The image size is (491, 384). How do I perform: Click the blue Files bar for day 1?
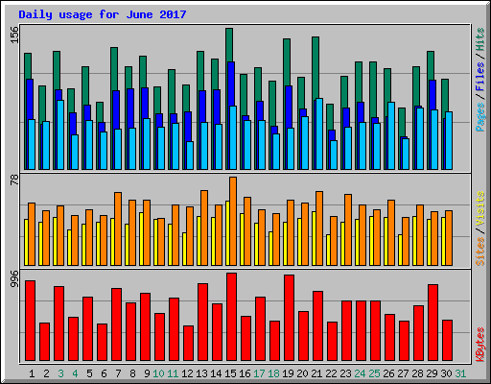30,99
